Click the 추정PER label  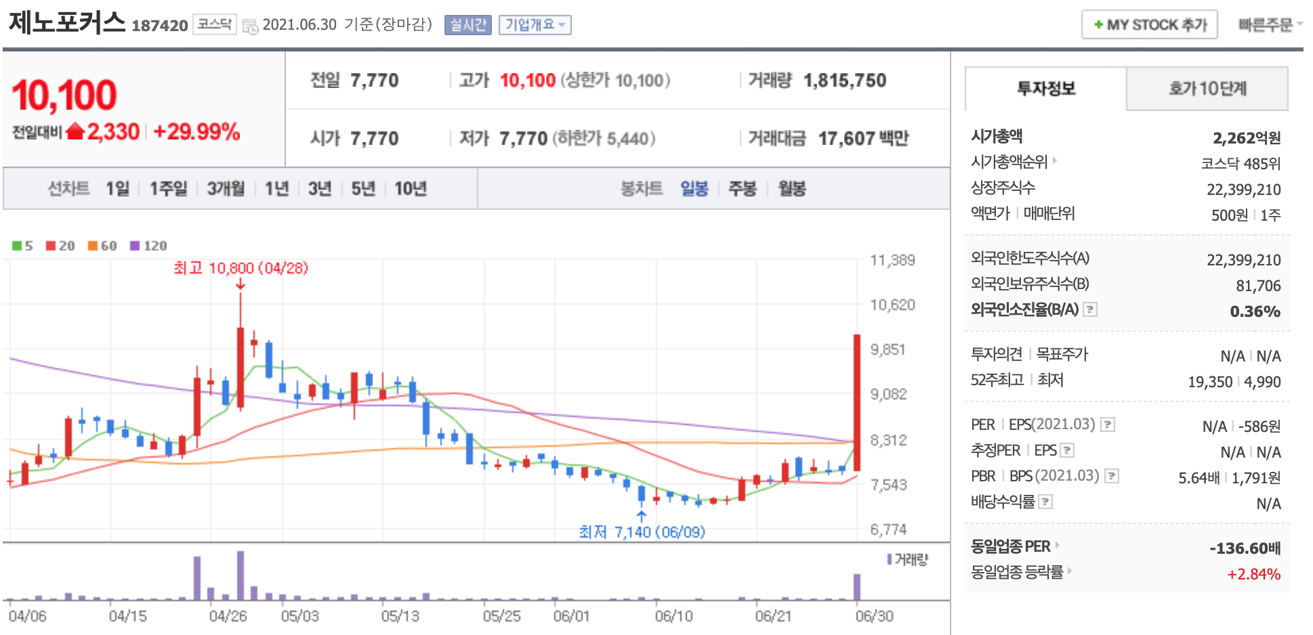coord(995,450)
